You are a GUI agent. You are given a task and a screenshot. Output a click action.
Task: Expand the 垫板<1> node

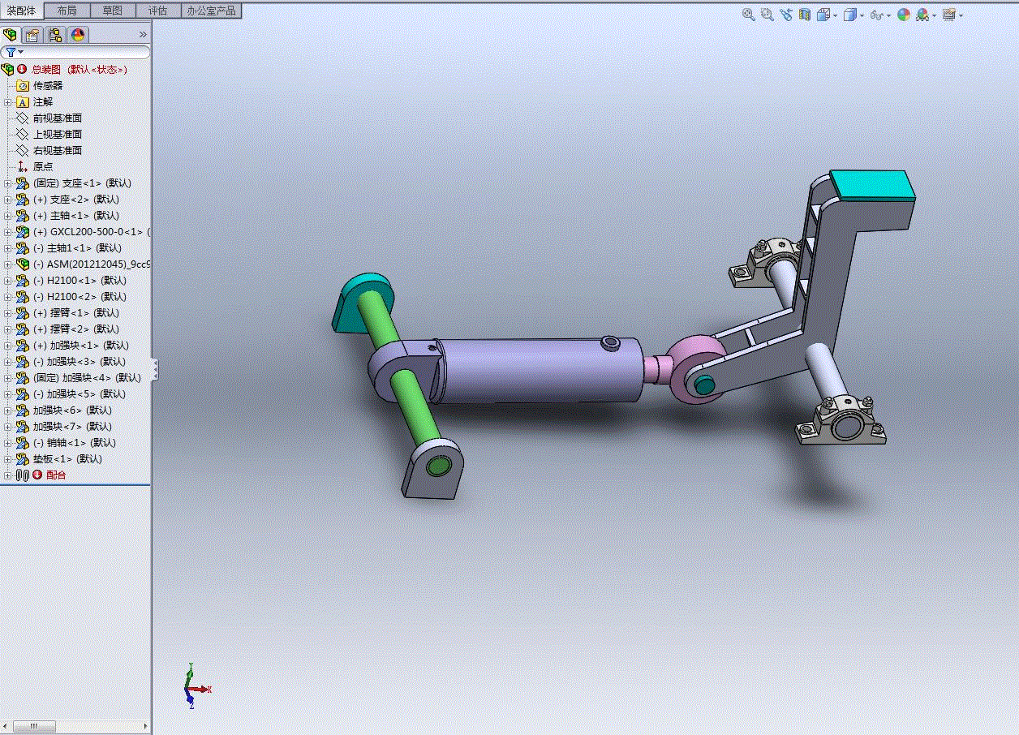click(7, 459)
